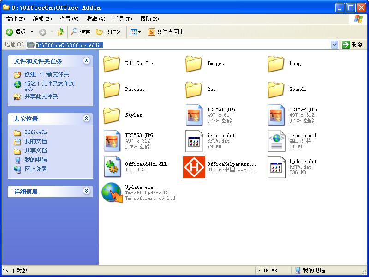Open Network Neighborhood (网上邻居) link
The height and width of the screenshot is (277, 369).
pos(36,169)
